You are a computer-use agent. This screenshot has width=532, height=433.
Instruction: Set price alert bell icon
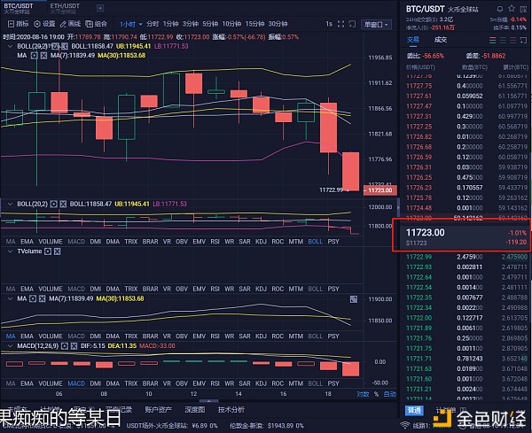click(499, 9)
